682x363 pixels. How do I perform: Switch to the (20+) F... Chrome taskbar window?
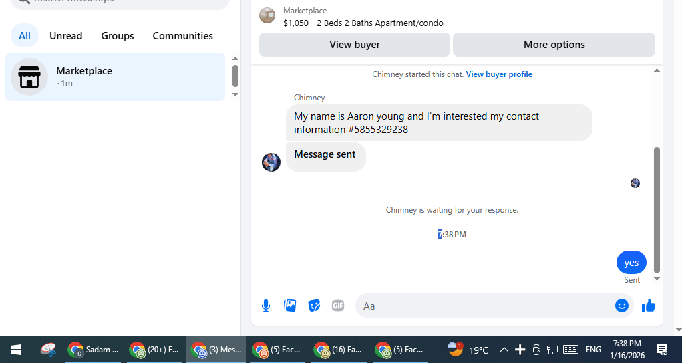coord(154,350)
